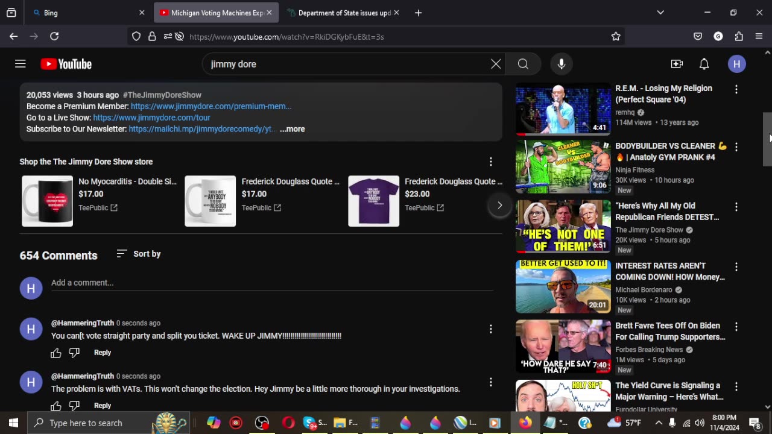Start voice search with microphone
This screenshot has width=772, height=434.
562,64
